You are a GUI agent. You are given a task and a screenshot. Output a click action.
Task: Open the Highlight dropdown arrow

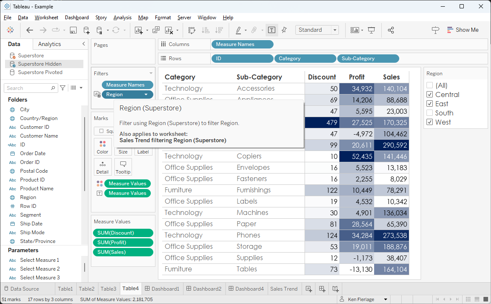tap(245, 30)
